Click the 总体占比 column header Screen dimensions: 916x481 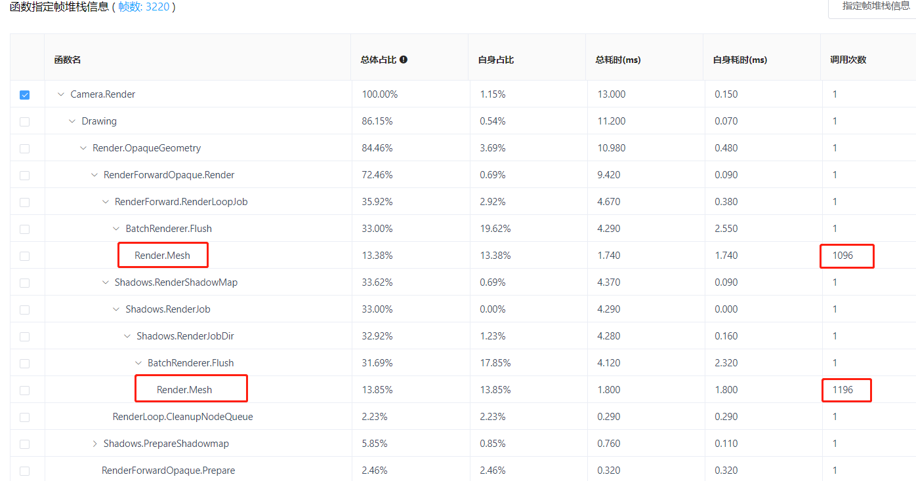click(x=379, y=60)
